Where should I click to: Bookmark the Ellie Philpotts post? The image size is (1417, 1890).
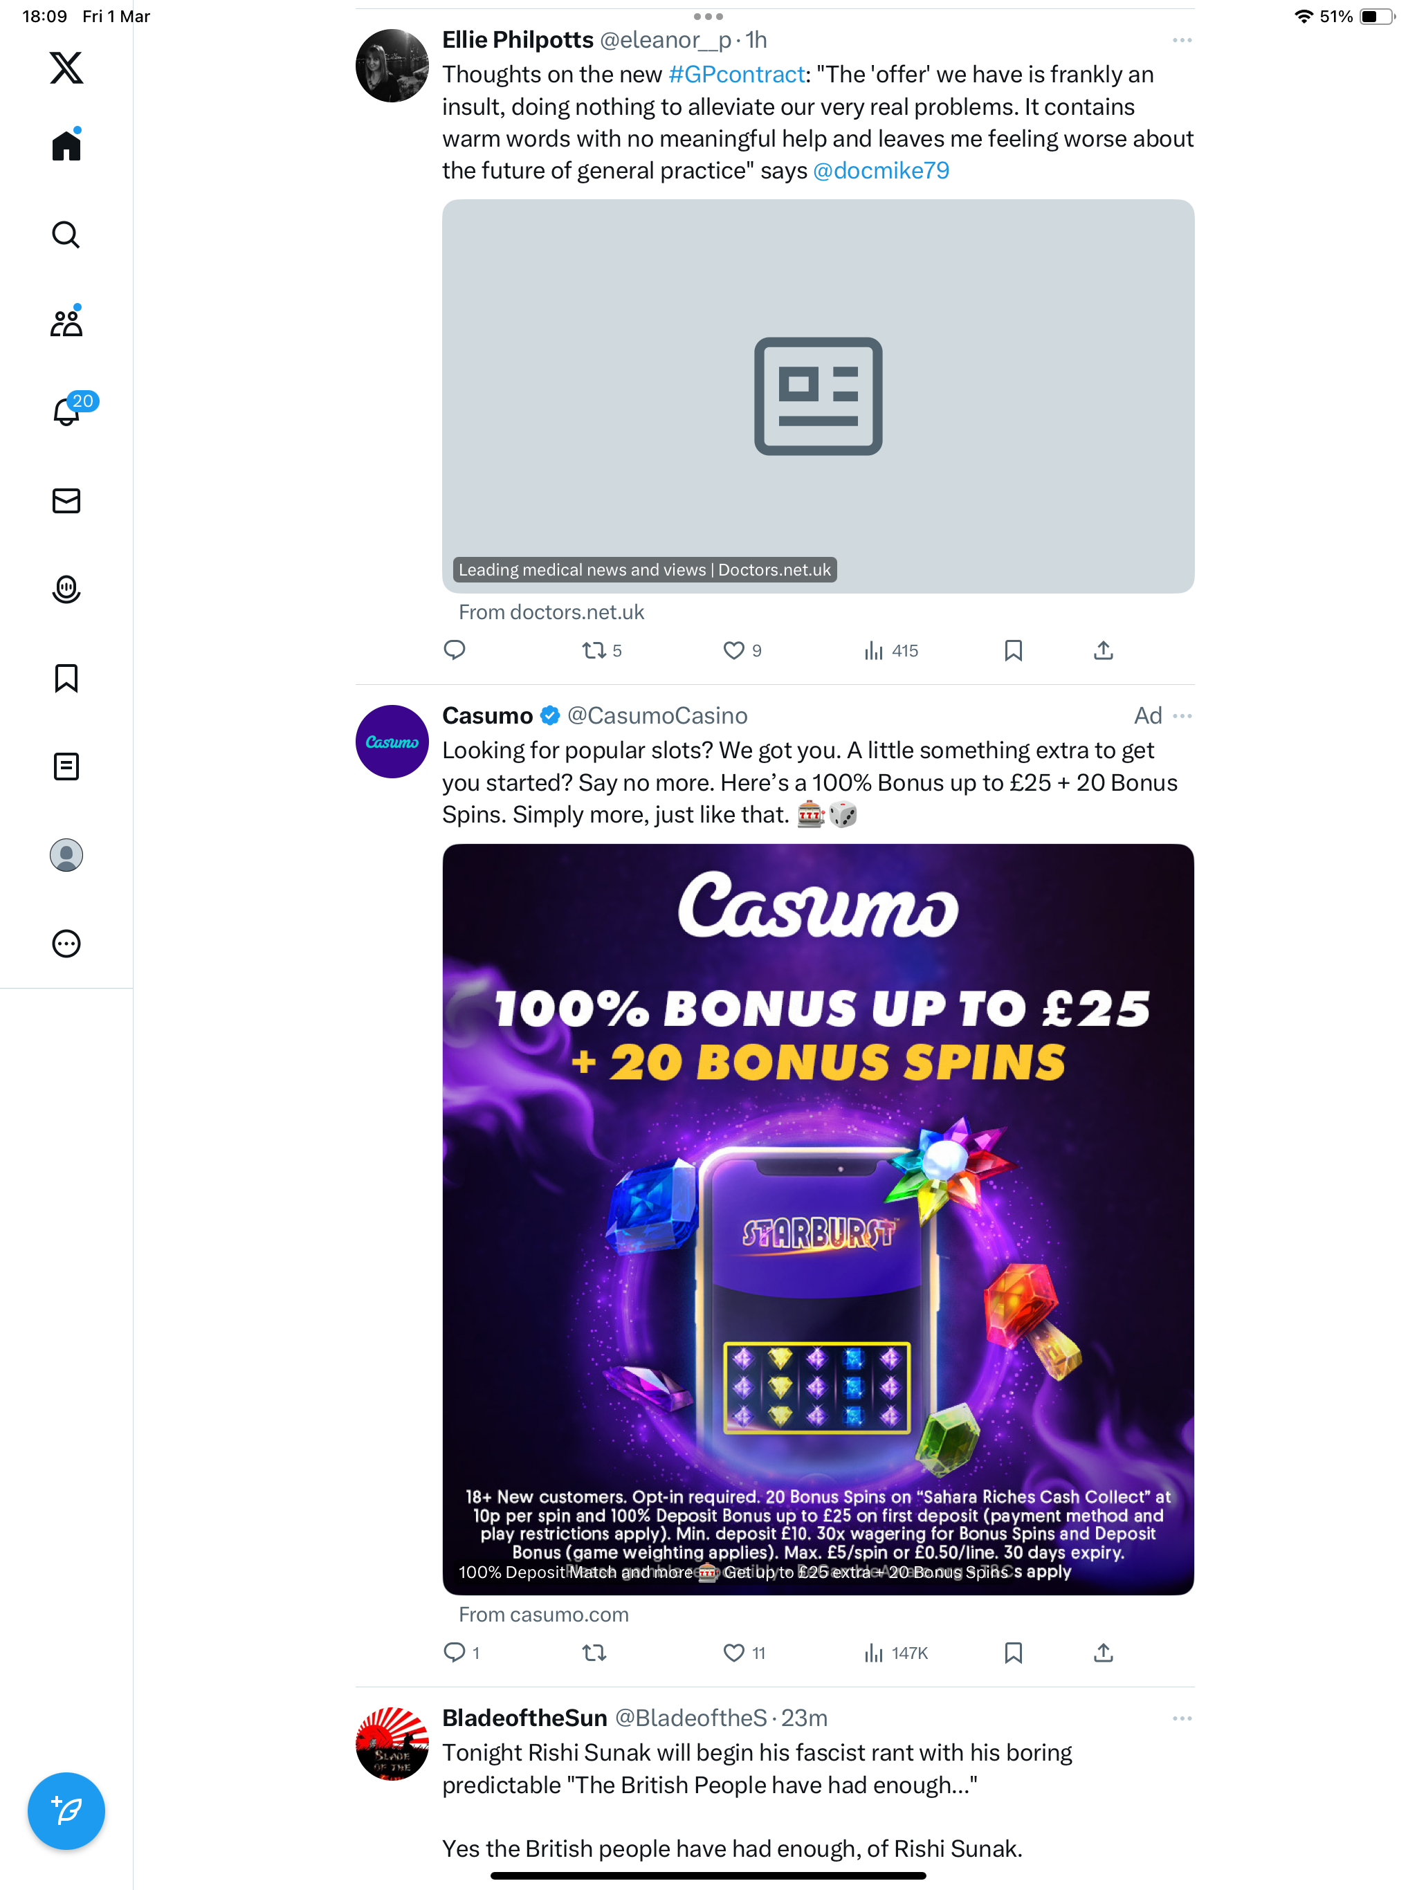[1013, 650]
